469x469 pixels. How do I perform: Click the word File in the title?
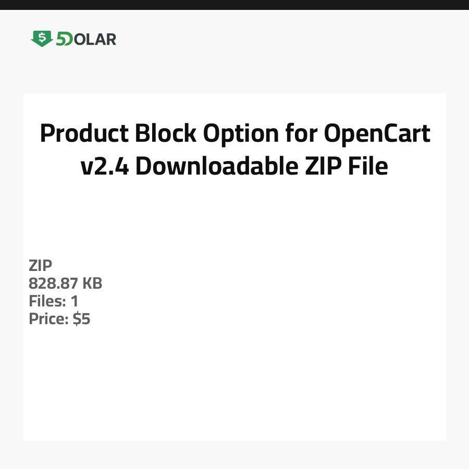[368, 166]
